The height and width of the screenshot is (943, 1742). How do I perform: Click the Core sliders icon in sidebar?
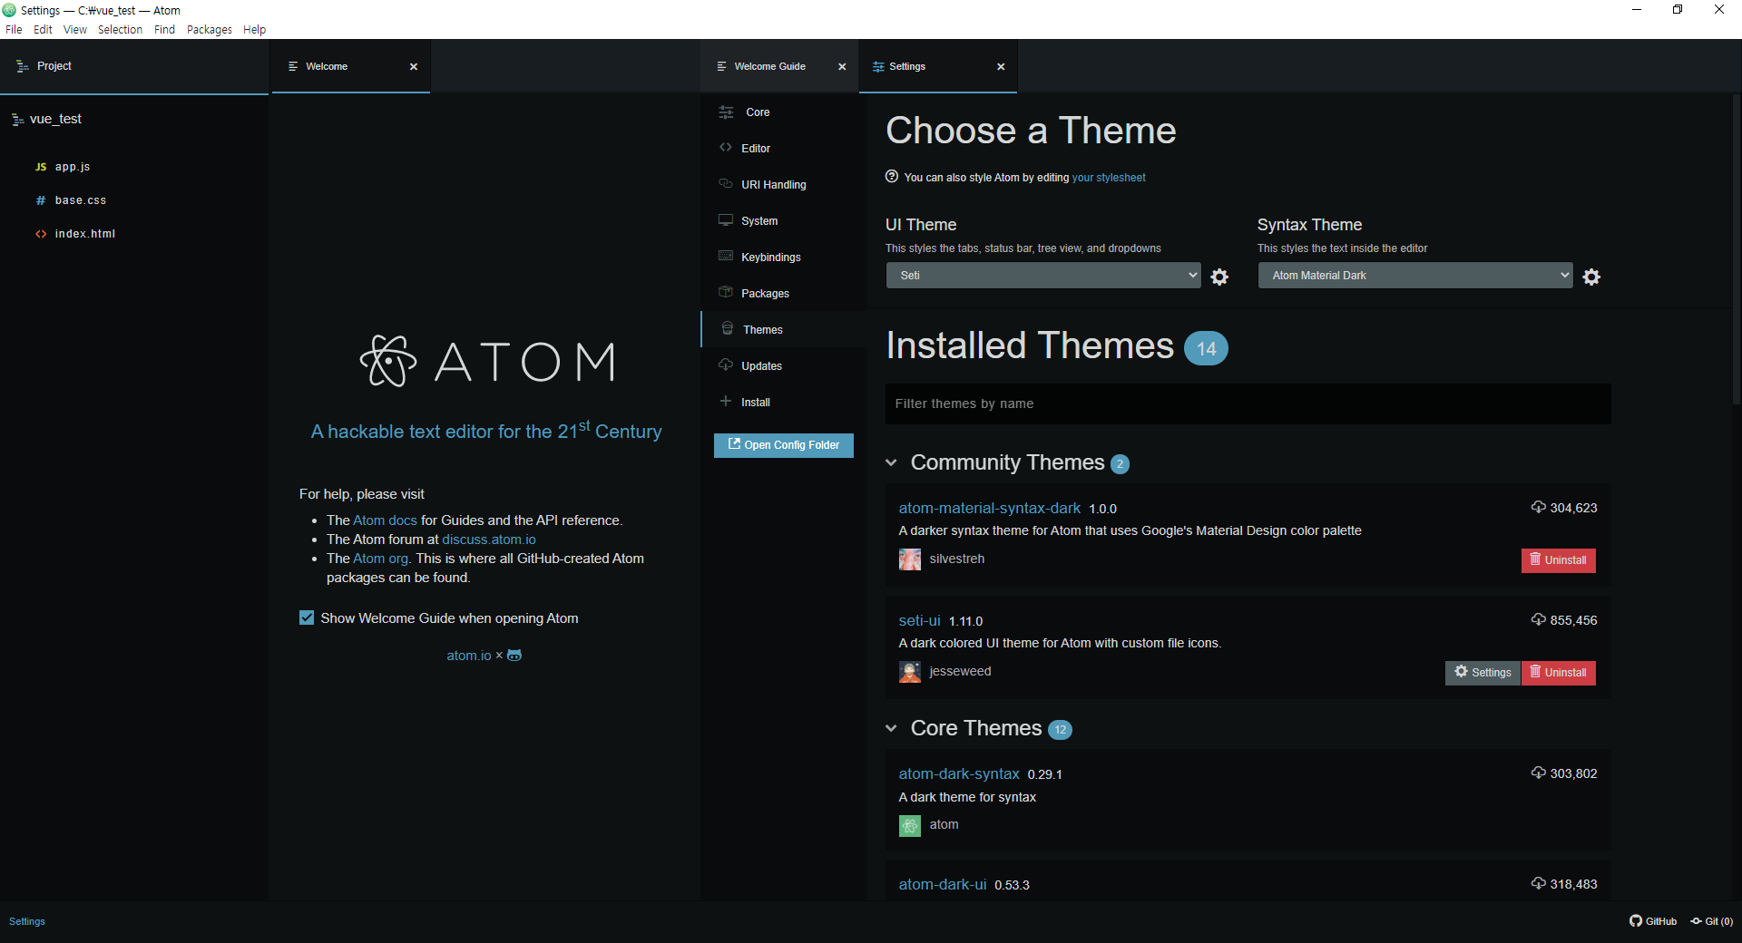[726, 112]
